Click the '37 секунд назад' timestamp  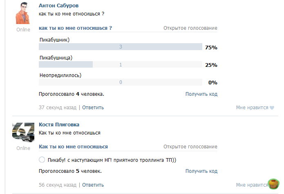point(57,108)
